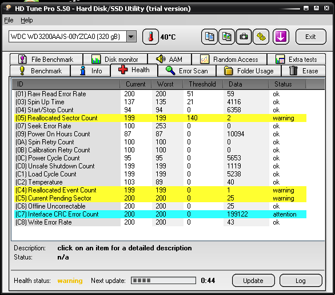
Task: Select the Seek Error Rate row
Action: click(160, 126)
